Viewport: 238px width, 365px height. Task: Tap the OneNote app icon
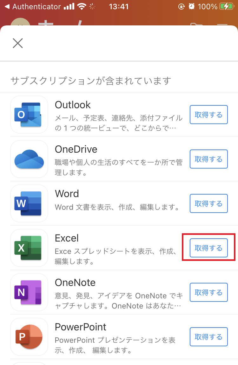29,292
